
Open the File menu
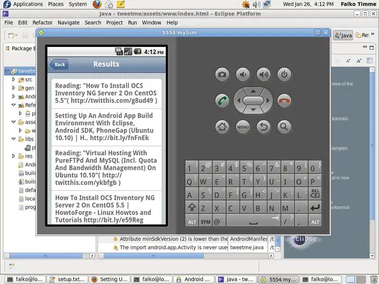9,22
